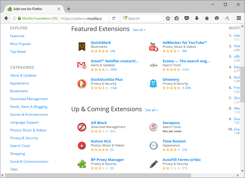Focus the browser Search box
Screen dimensions: 245x178
(x=141, y=18)
